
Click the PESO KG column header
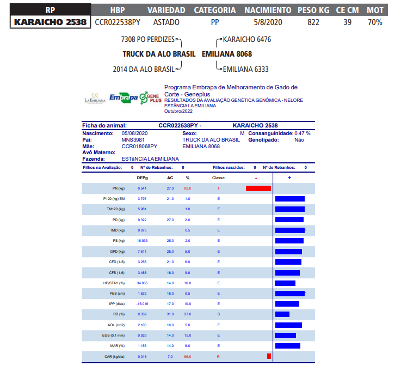[313, 10]
